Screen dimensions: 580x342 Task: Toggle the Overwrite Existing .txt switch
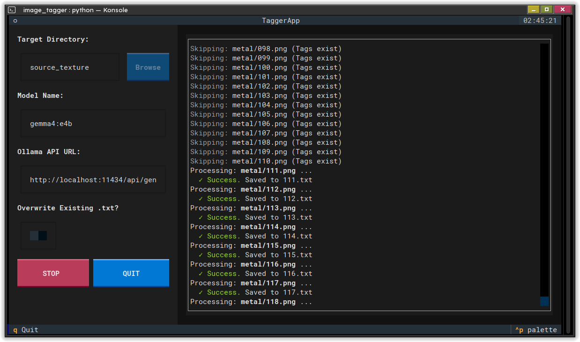[x=38, y=236]
